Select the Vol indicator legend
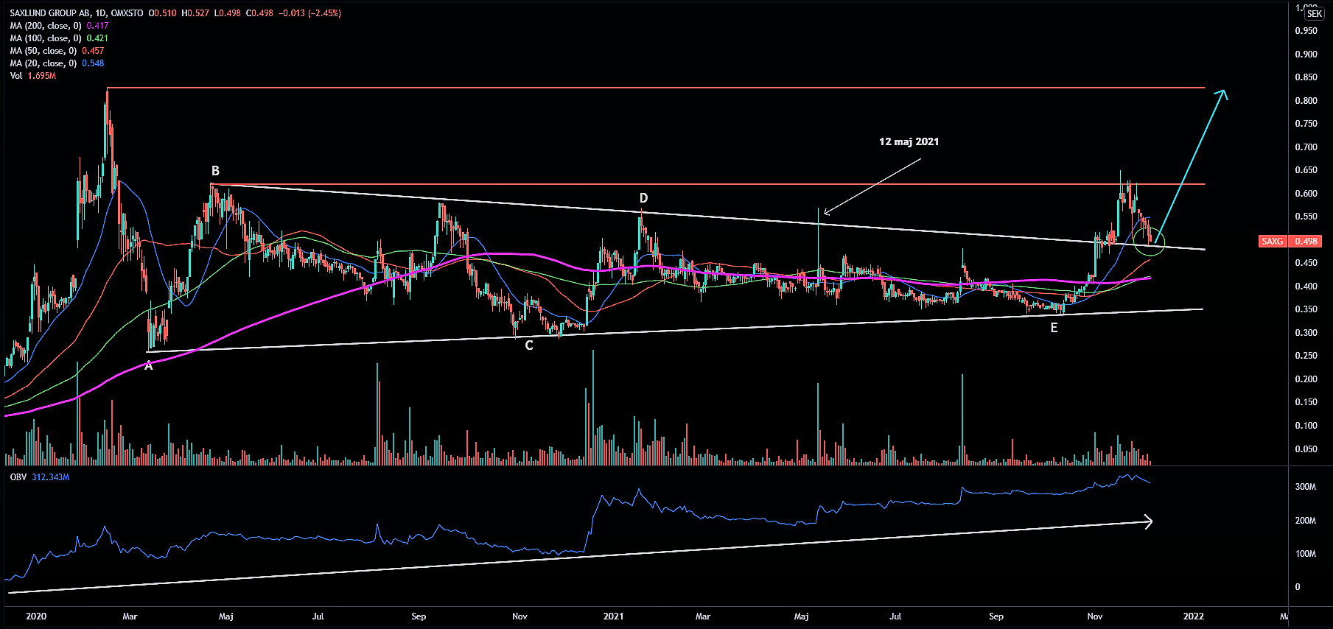This screenshot has height=629, width=1333. tap(16, 76)
